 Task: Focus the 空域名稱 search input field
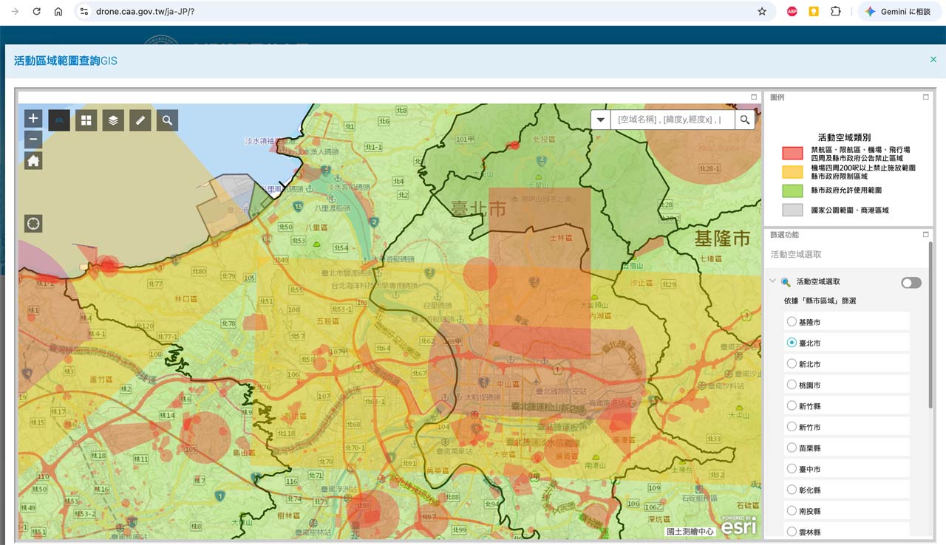tap(673, 120)
